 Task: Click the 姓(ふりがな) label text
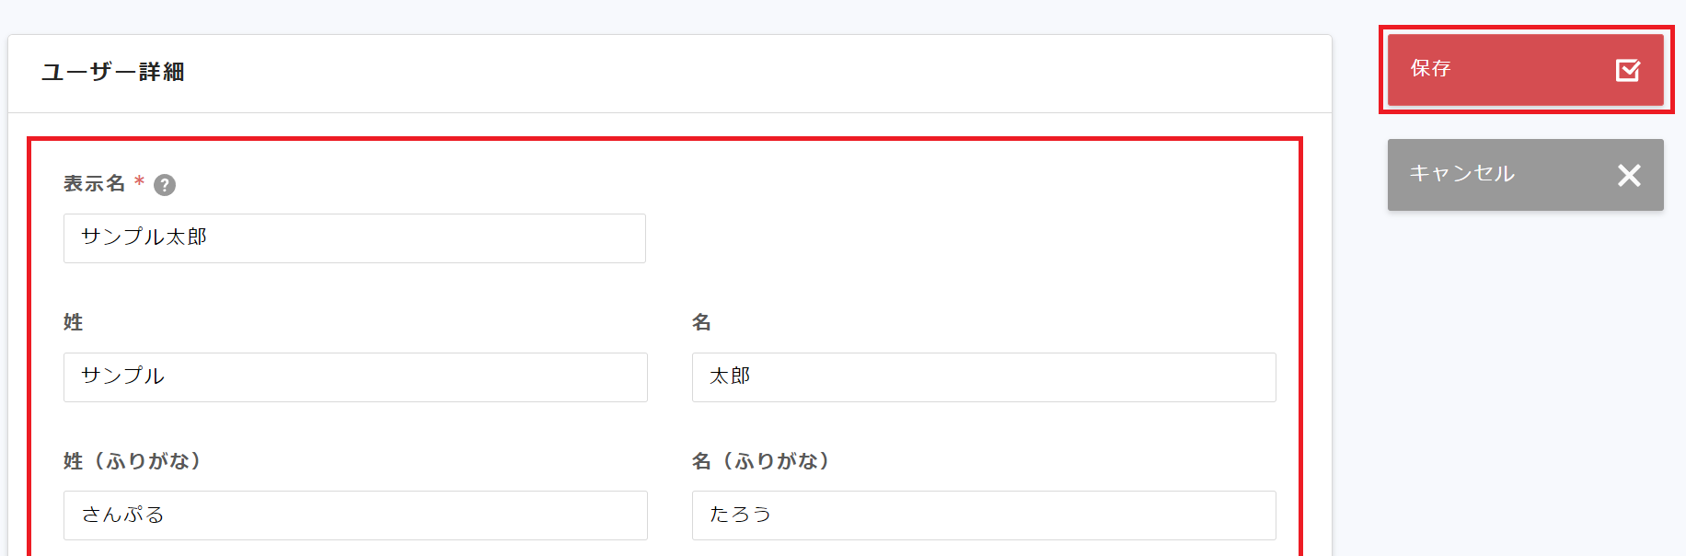132,460
